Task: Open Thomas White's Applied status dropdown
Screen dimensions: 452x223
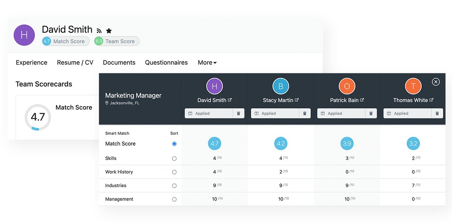Action: 407,113
